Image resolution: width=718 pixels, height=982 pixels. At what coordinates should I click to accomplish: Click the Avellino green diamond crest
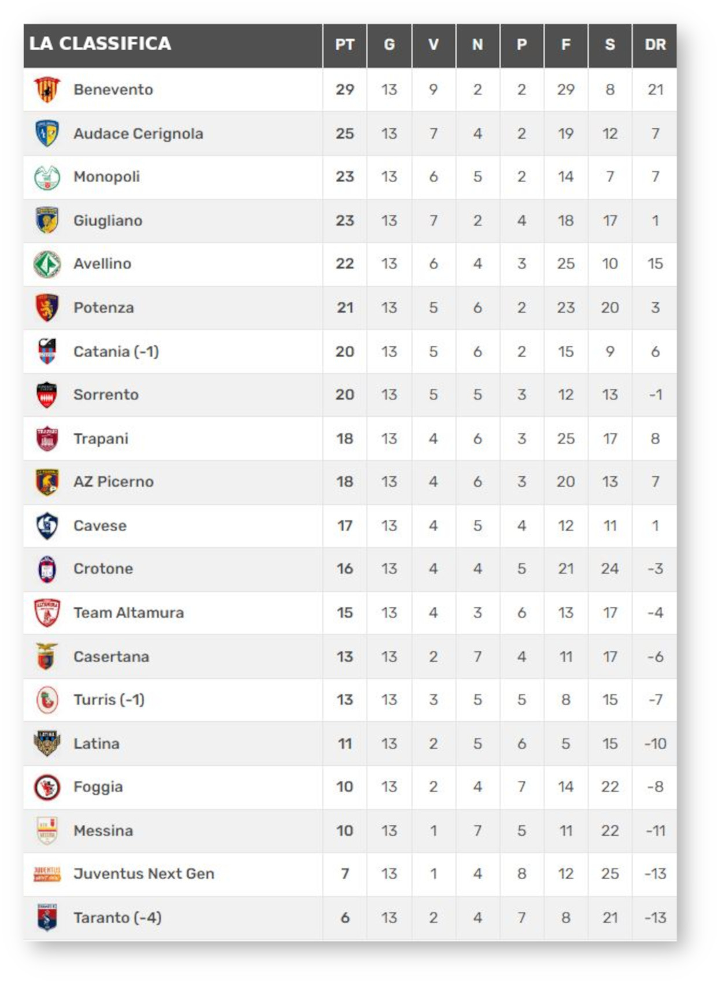coord(47,264)
